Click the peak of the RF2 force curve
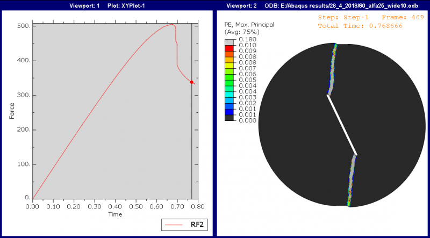Screen dimensions: 430x238 click(171, 24)
